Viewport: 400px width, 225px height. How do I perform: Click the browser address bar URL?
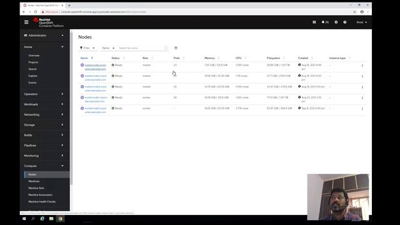104,12
